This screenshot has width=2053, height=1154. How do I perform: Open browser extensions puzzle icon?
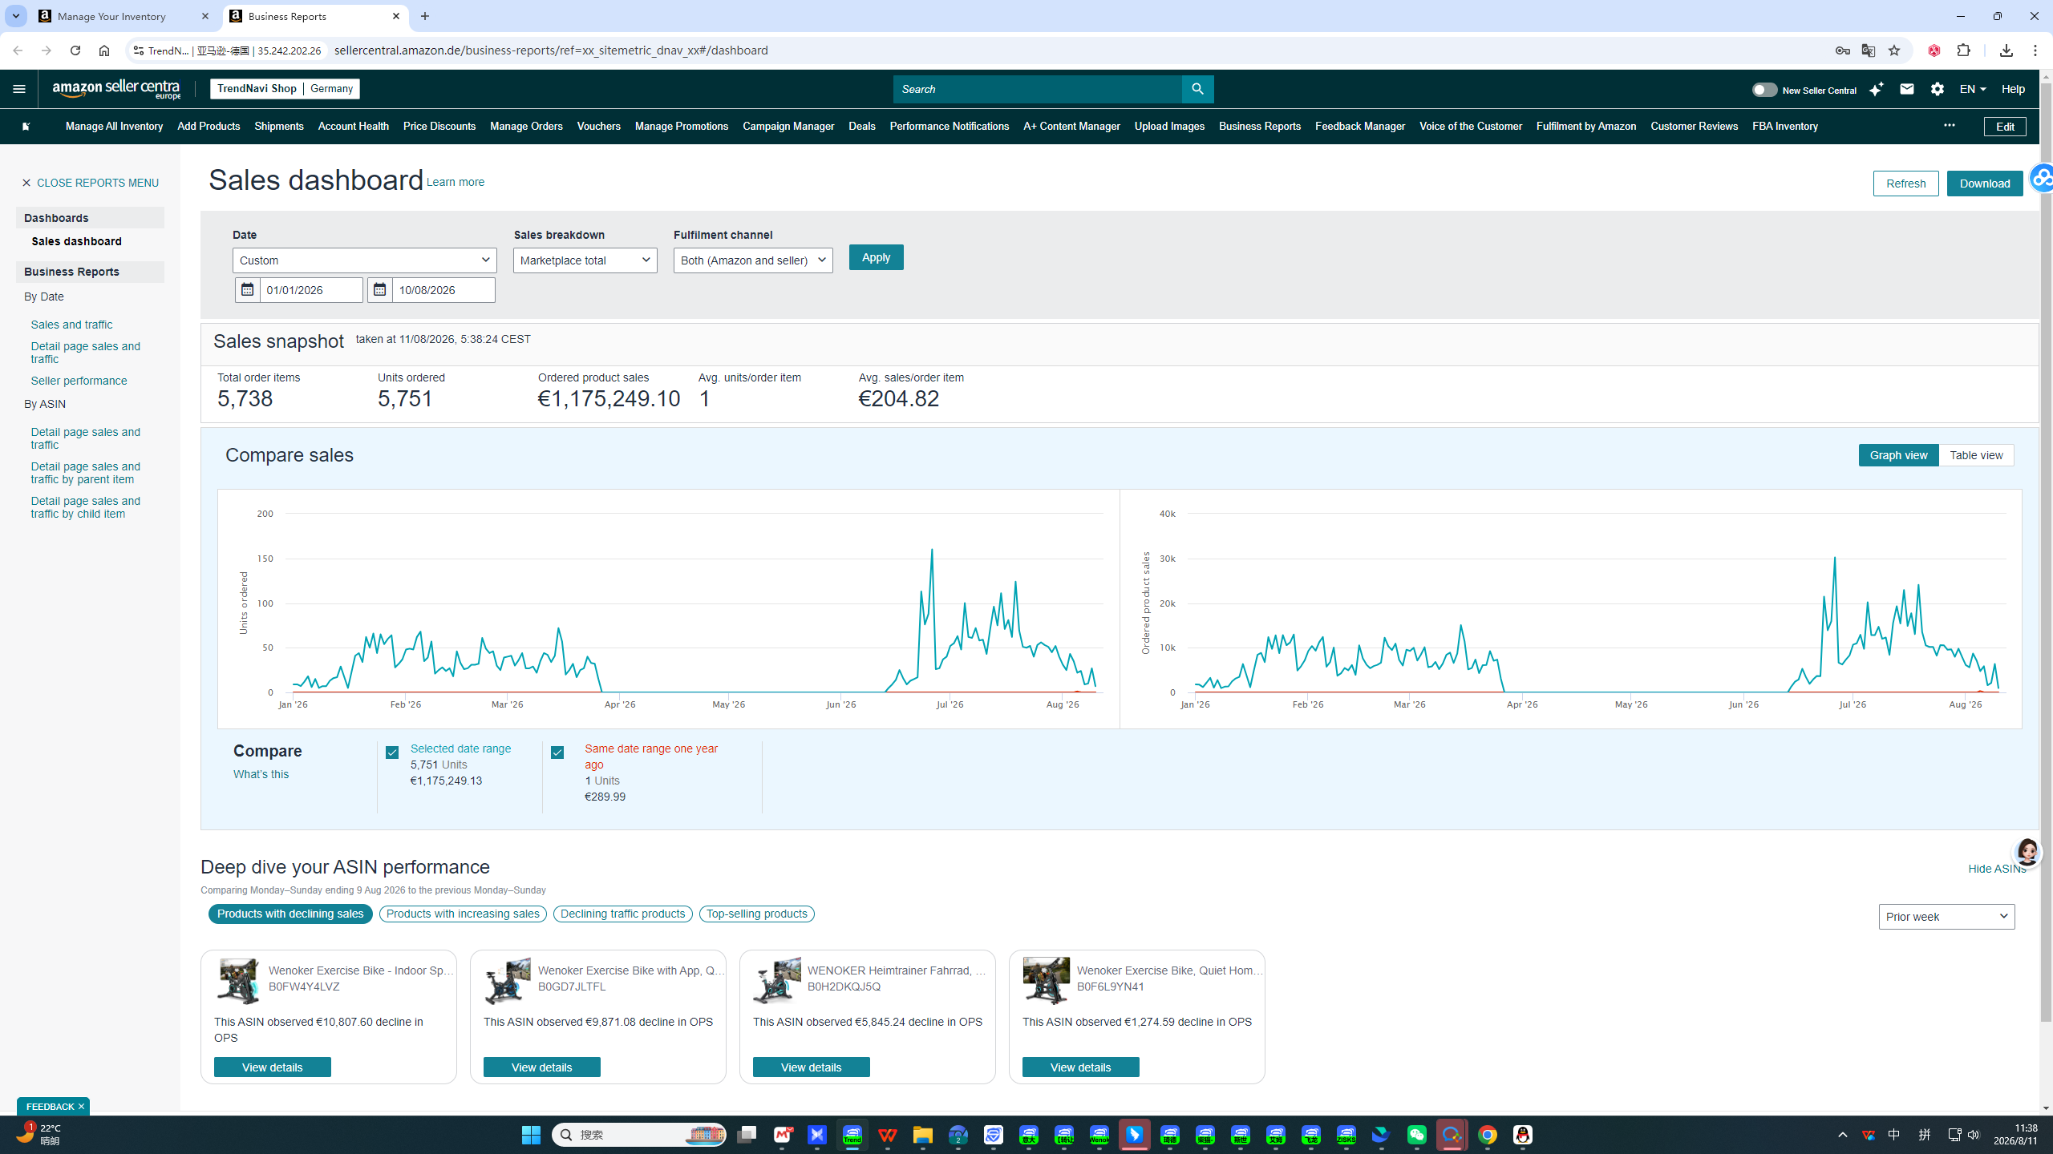tap(1964, 50)
